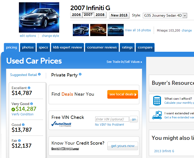
Task: Select the 2006 model year button
Action: [76, 15]
